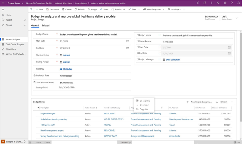Image resolution: width=242 pixels, height=144 pixels.
Task: Click the help question mark icon
Action: point(232,3)
